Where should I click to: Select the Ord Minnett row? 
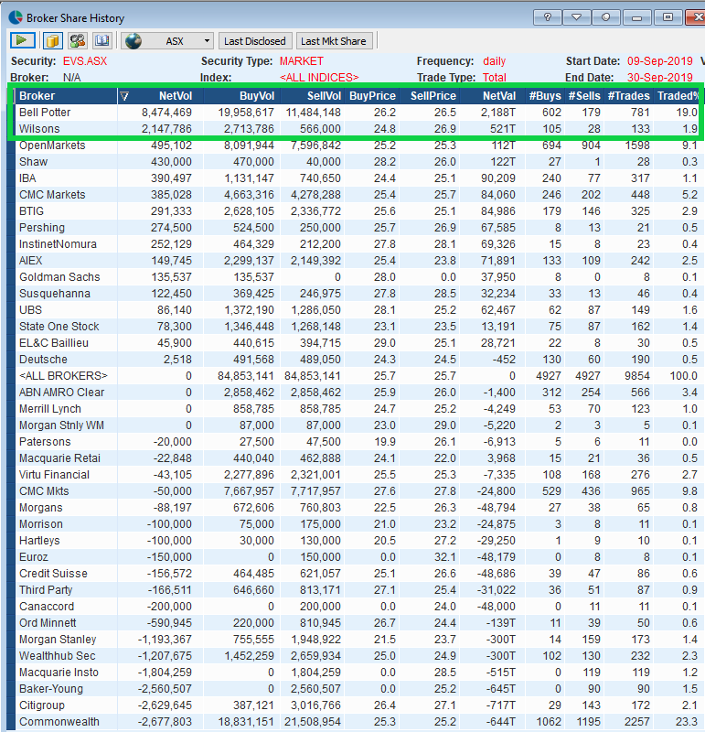pyautogui.click(x=358, y=623)
